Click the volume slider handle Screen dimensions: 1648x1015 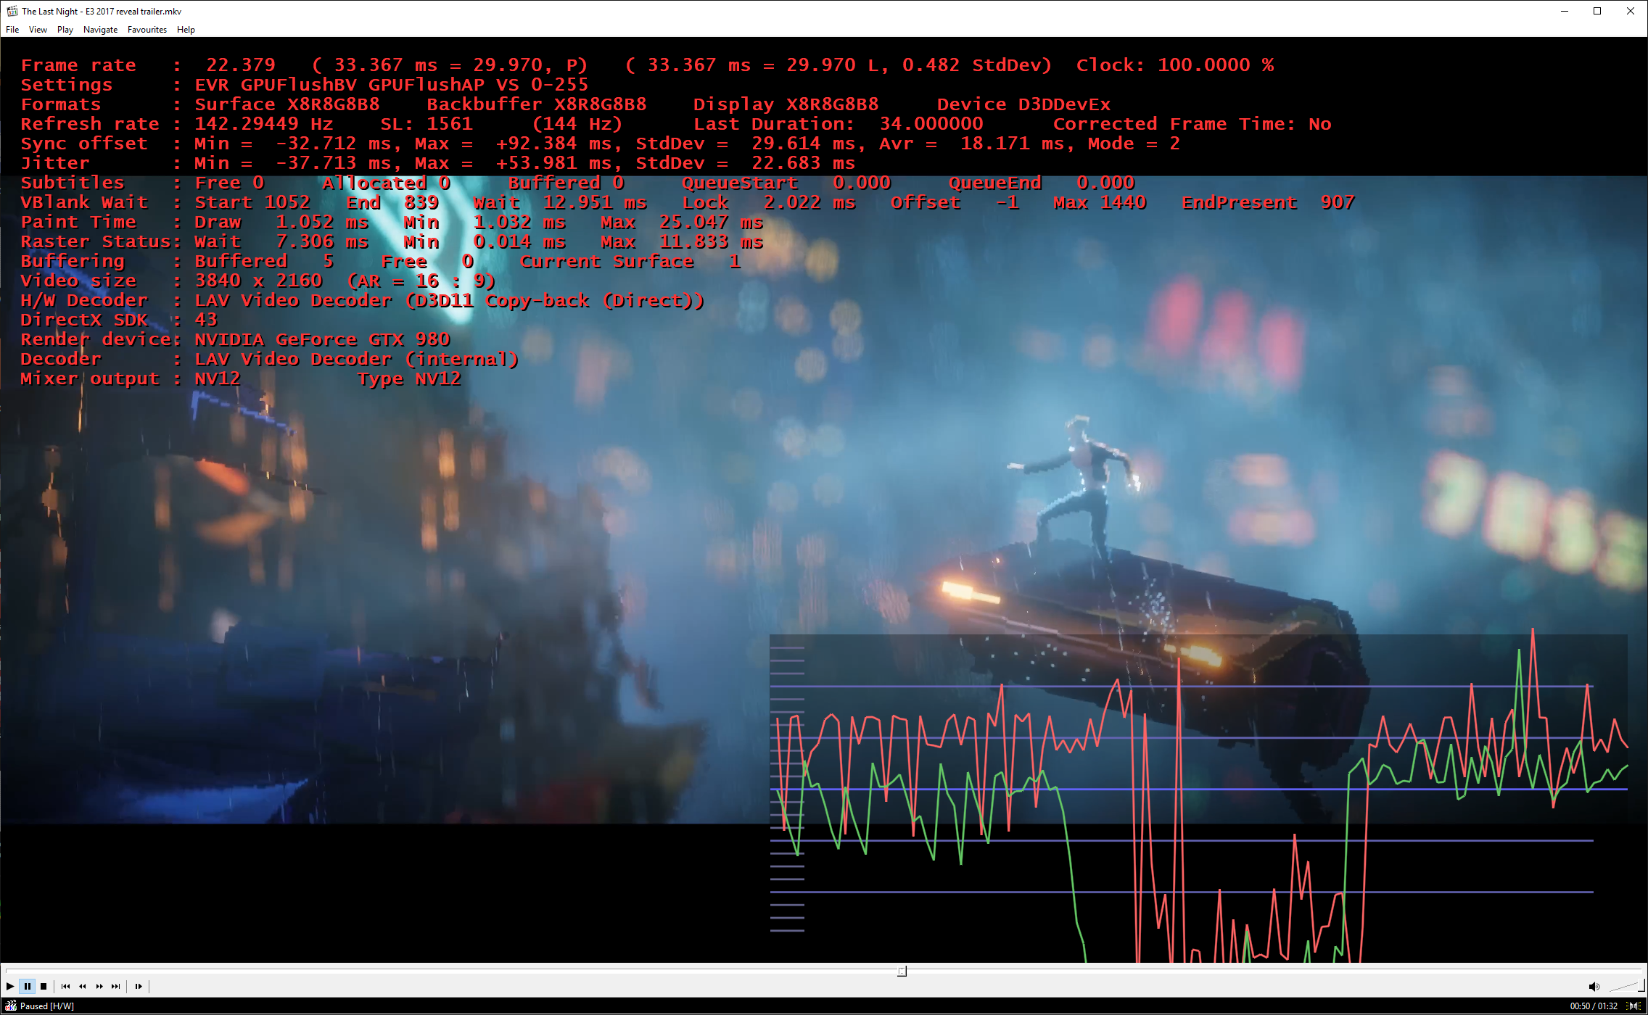click(x=1641, y=986)
